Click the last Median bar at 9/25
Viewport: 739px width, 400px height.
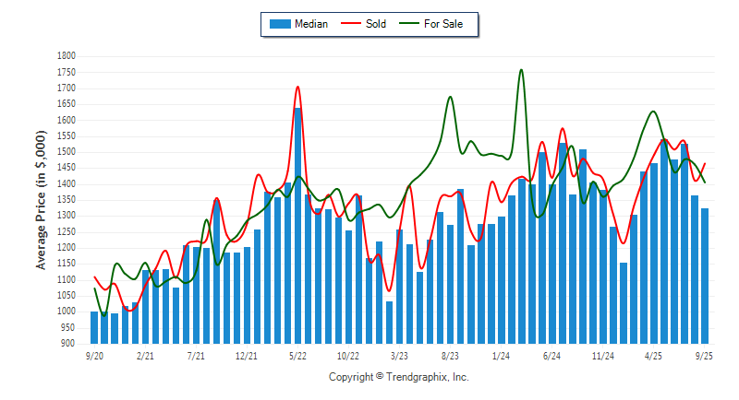tap(705, 276)
